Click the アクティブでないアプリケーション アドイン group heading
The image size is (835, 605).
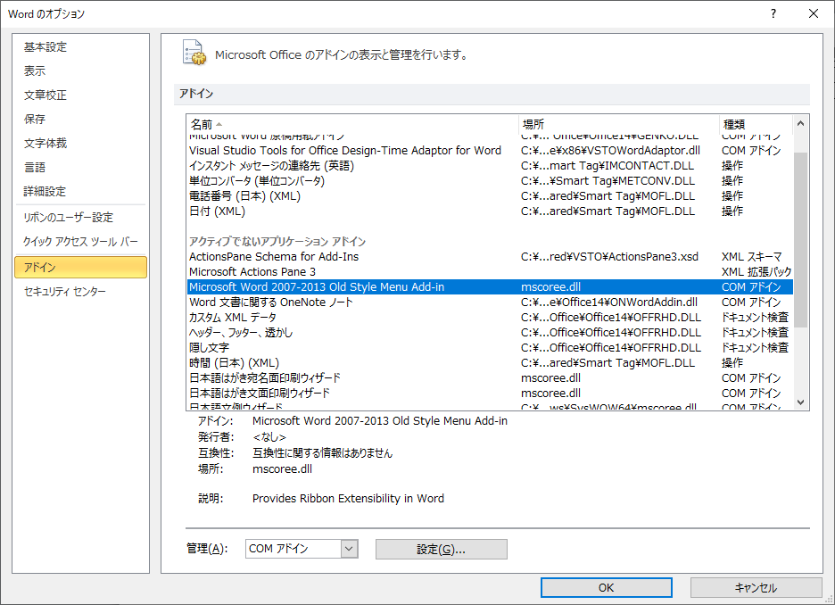pyautogui.click(x=277, y=242)
